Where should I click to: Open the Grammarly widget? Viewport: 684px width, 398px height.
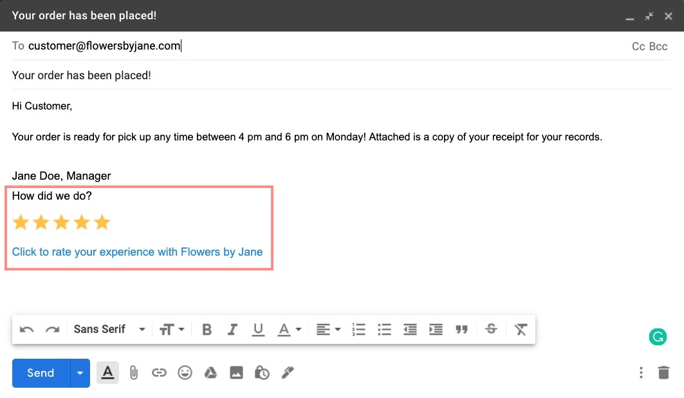pyautogui.click(x=658, y=337)
